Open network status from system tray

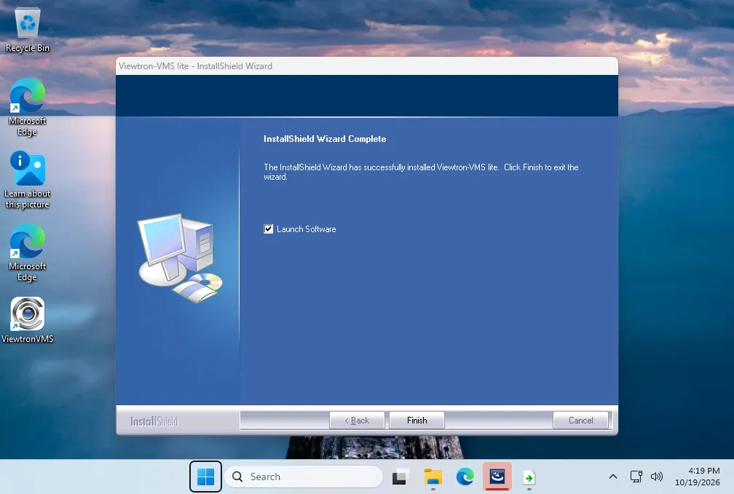636,477
